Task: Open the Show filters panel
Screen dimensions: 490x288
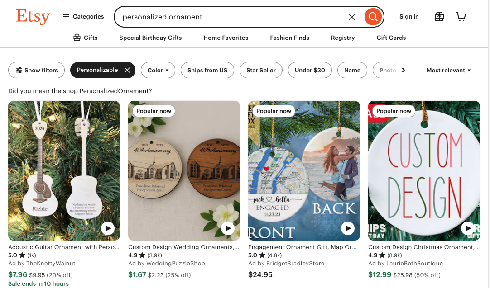Action: 37,70
